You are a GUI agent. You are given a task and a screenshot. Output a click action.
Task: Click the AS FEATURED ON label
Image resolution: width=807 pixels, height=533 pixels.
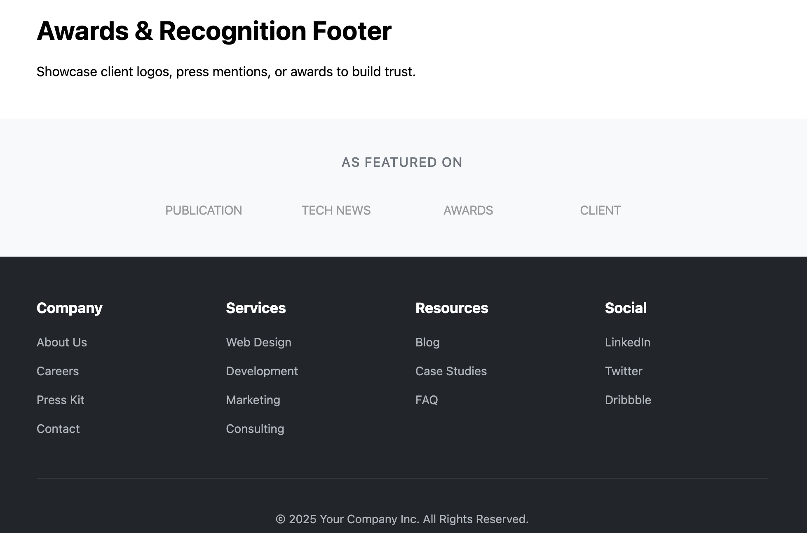coord(402,162)
